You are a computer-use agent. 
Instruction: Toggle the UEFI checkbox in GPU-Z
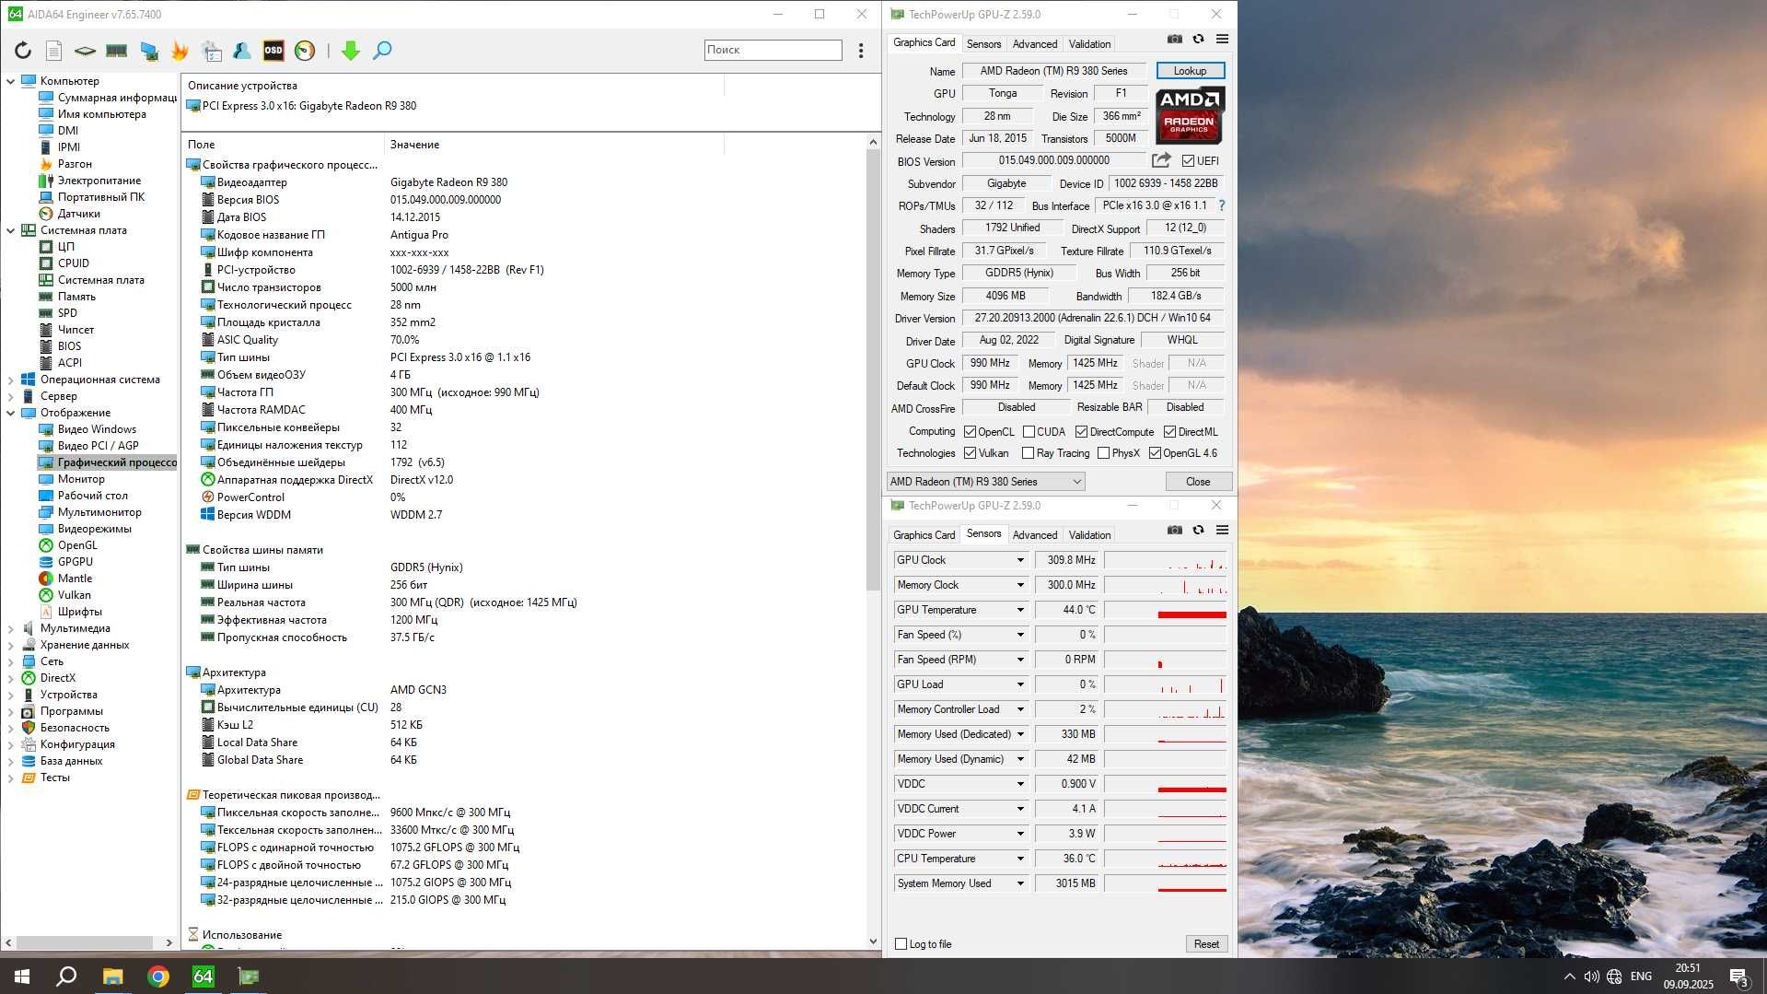click(x=1188, y=161)
